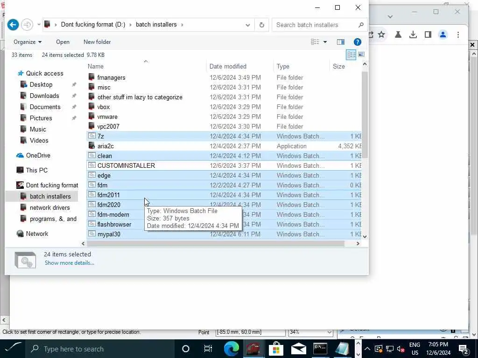This screenshot has width=478, height=358.
Task: Launch Microsoft Edge from taskbar
Action: tap(231, 349)
